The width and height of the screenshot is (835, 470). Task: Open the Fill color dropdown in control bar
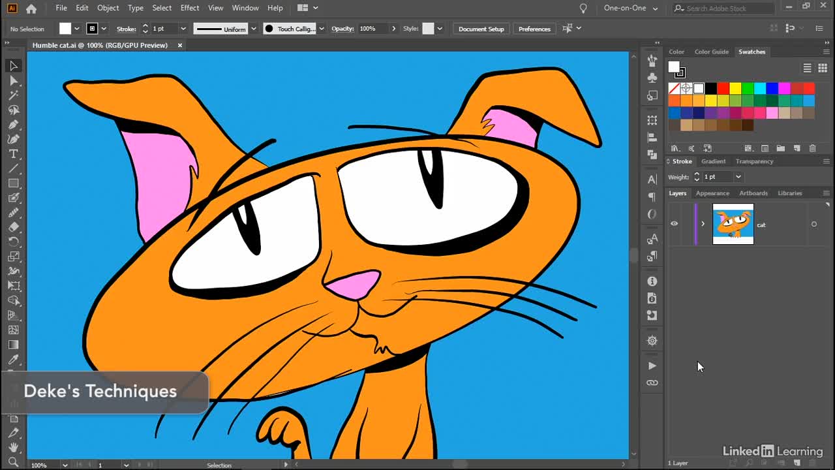point(77,29)
